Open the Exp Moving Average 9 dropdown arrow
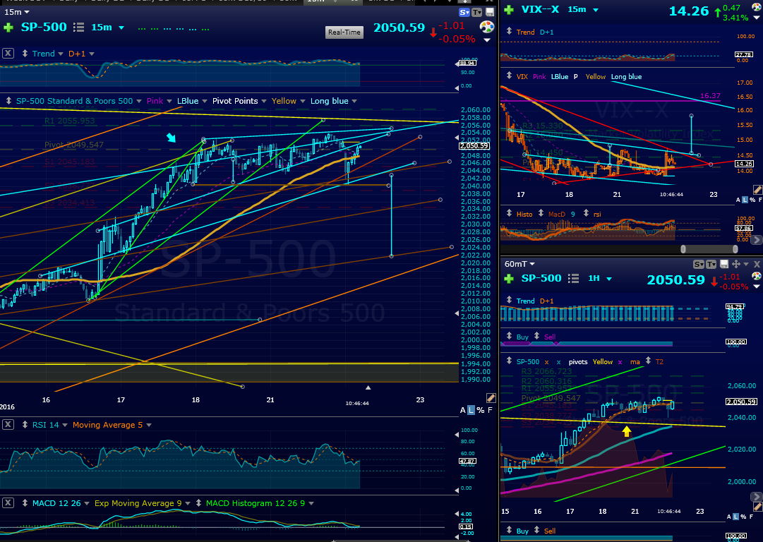This screenshot has height=542, width=763. click(188, 504)
